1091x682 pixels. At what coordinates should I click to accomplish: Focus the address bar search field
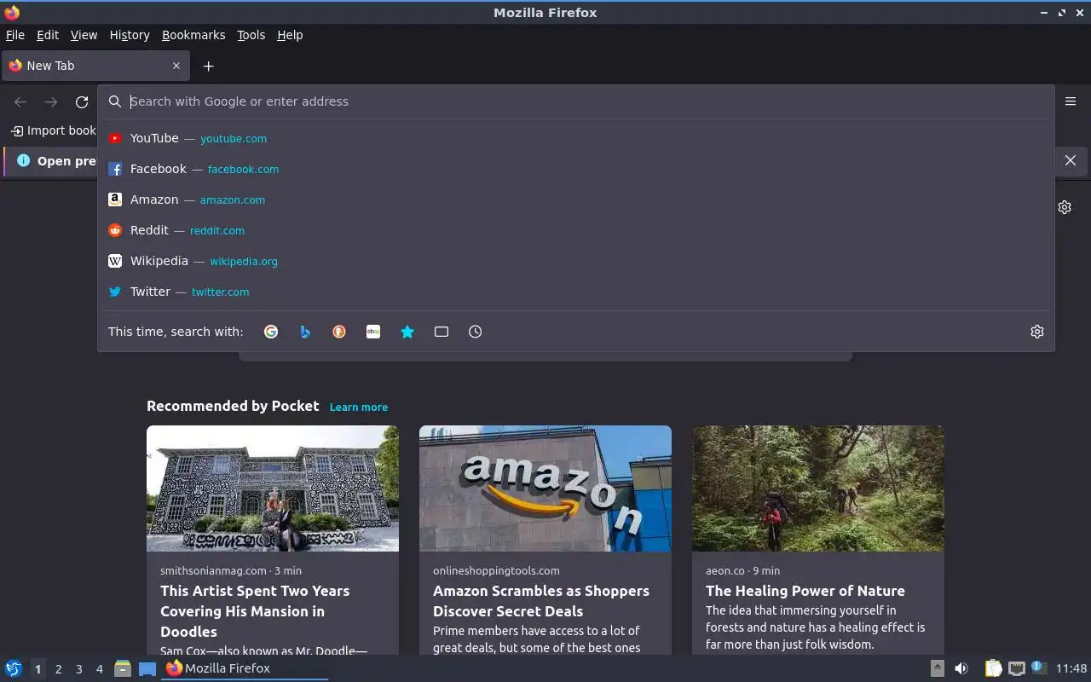click(x=576, y=101)
